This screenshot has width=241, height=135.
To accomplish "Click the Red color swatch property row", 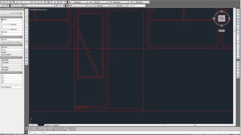I will click(x=11, y=19).
